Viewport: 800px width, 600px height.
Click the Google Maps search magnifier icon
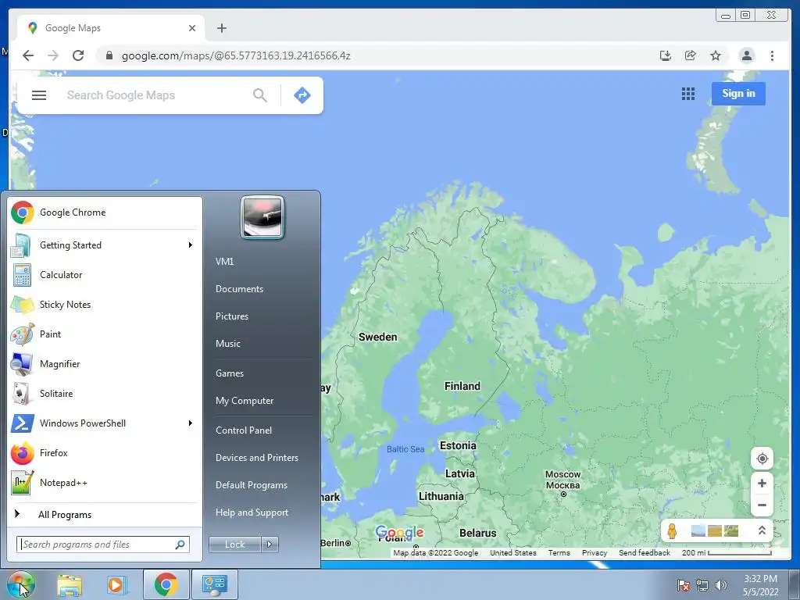[259, 95]
